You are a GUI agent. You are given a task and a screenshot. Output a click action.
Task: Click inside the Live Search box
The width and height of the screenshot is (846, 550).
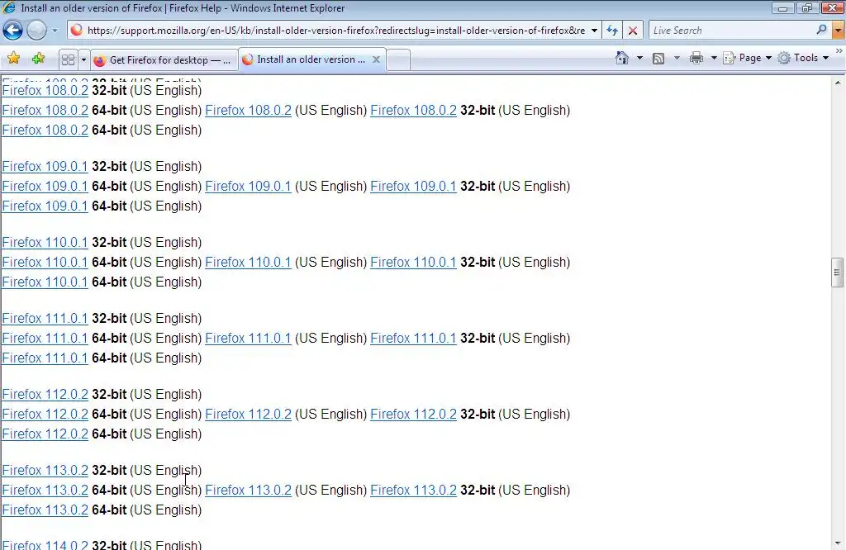pyautogui.click(x=731, y=31)
